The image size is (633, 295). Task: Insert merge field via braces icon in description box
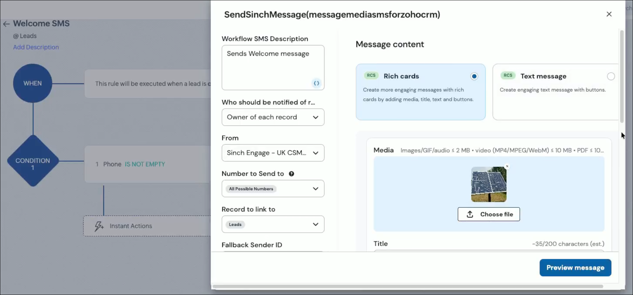[316, 83]
